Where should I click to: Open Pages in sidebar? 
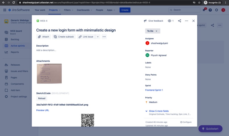(14, 78)
